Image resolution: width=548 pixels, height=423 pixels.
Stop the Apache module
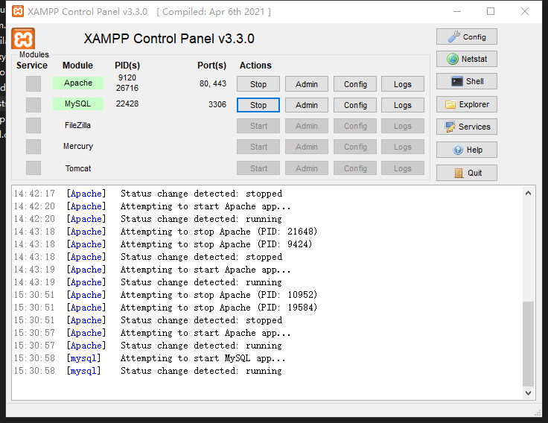258,84
